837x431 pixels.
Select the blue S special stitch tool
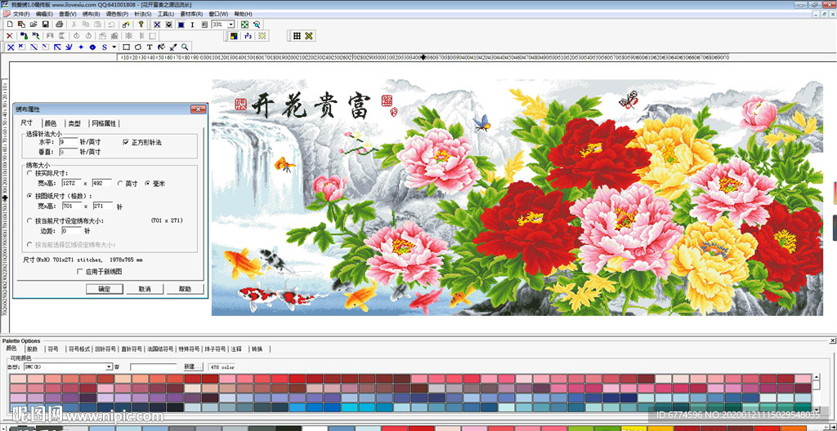pyautogui.click(x=105, y=47)
